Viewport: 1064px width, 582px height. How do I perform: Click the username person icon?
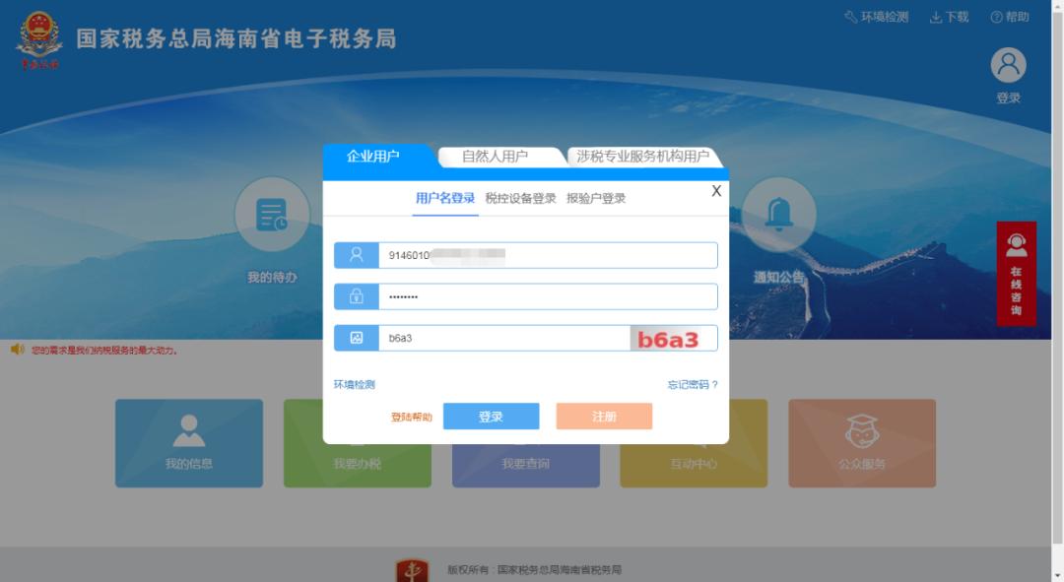(357, 255)
